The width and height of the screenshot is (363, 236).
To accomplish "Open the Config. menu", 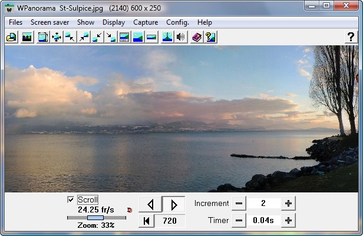I will pyautogui.click(x=177, y=22).
